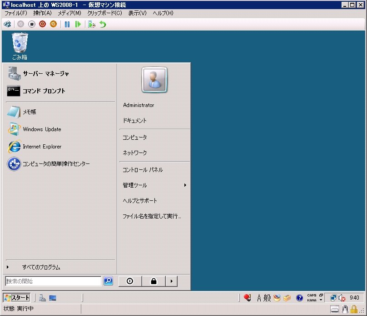Open ファイル名を指定して実行 dialog

pos(152,216)
